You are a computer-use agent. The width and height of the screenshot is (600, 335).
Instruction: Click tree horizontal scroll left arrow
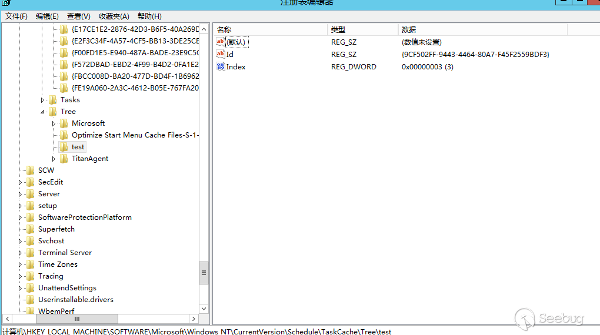click(7, 319)
